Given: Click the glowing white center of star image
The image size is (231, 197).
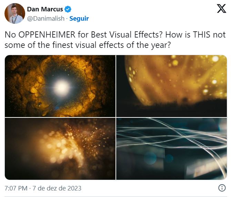Looking at the screenshot, I should coord(61,87).
